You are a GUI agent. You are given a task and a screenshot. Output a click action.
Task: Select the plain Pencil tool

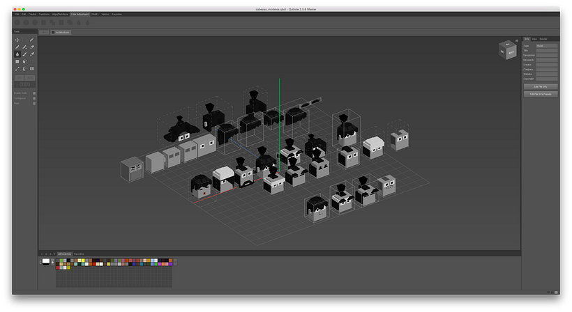click(x=17, y=47)
